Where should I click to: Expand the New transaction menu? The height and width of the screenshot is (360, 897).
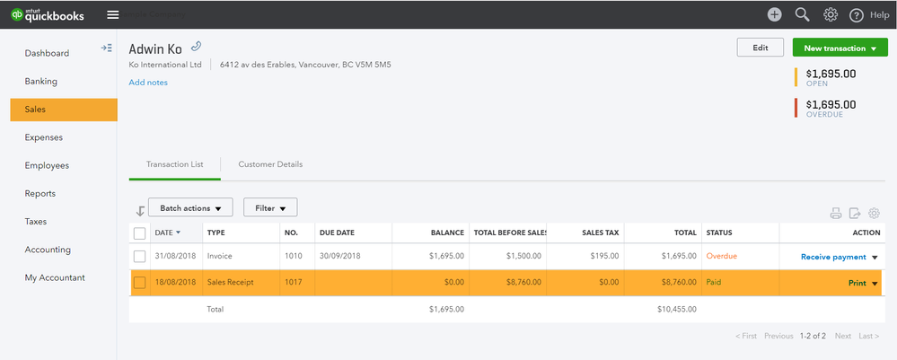[840, 48]
